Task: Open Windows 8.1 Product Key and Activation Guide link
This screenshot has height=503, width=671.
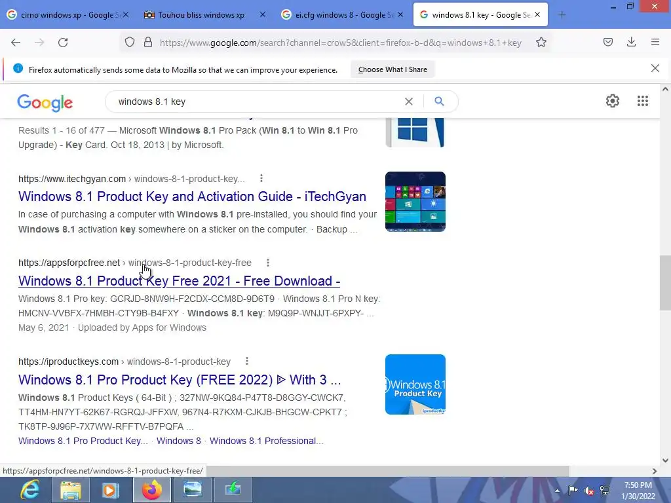Action: 192,196
